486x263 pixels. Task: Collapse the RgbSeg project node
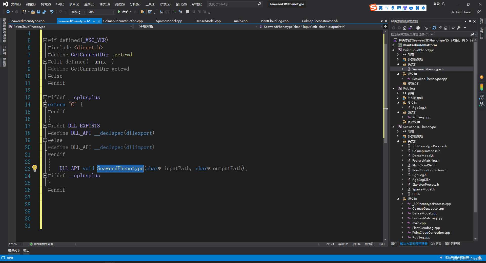(393, 89)
